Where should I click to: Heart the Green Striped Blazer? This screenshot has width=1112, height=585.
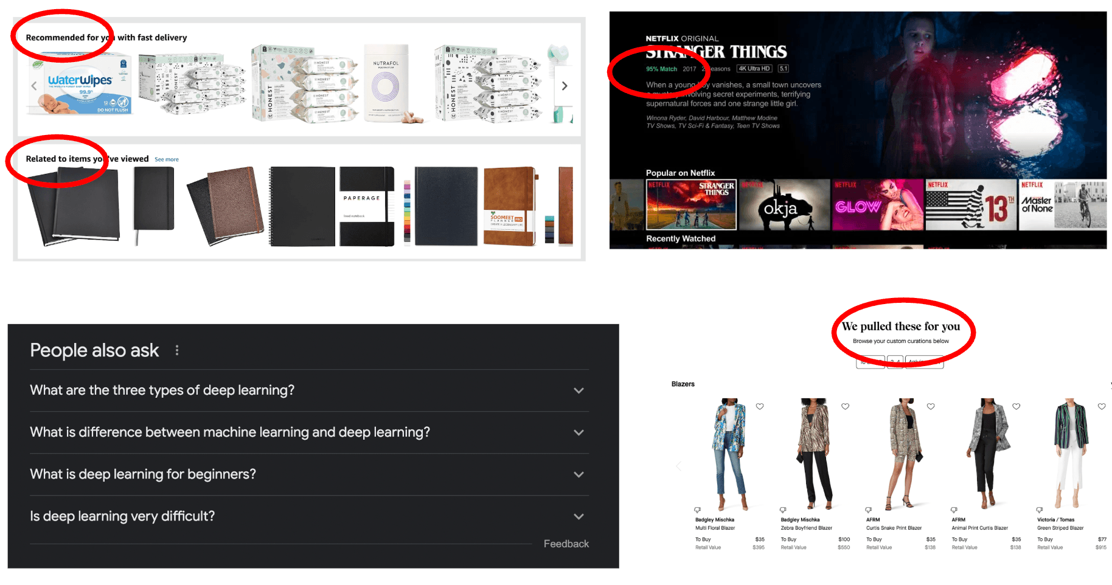(x=1102, y=406)
